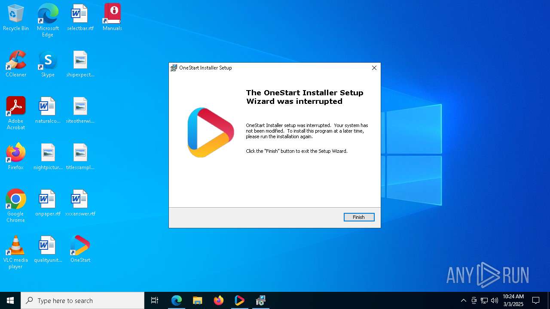
Task: Select the nightpictur image file icon
Action: click(x=48, y=157)
